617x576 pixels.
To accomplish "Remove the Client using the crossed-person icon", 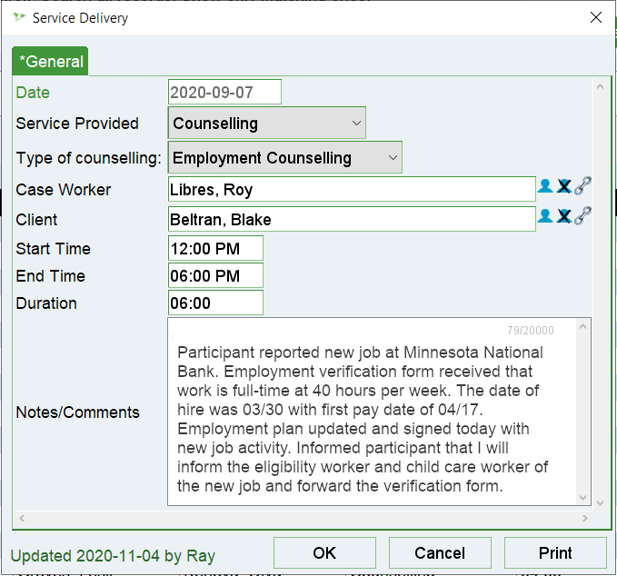I will (x=563, y=216).
